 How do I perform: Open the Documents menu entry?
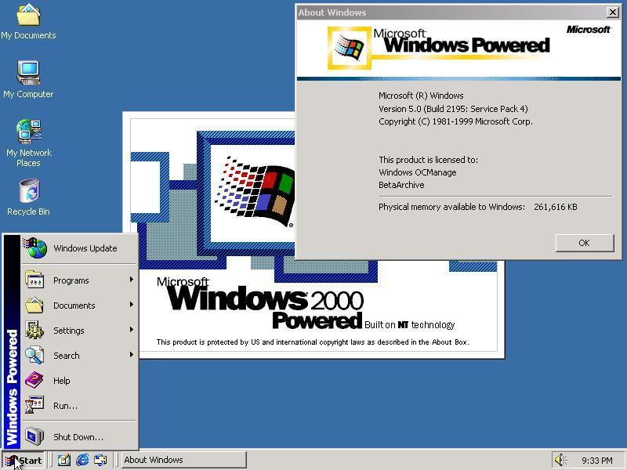(x=79, y=305)
